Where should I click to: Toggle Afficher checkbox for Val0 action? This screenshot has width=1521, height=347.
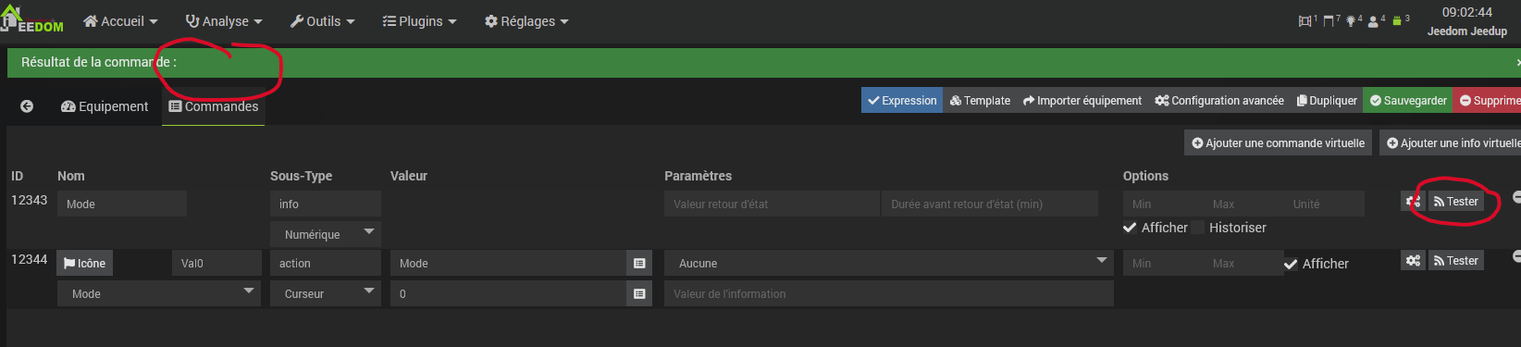coord(1291,264)
